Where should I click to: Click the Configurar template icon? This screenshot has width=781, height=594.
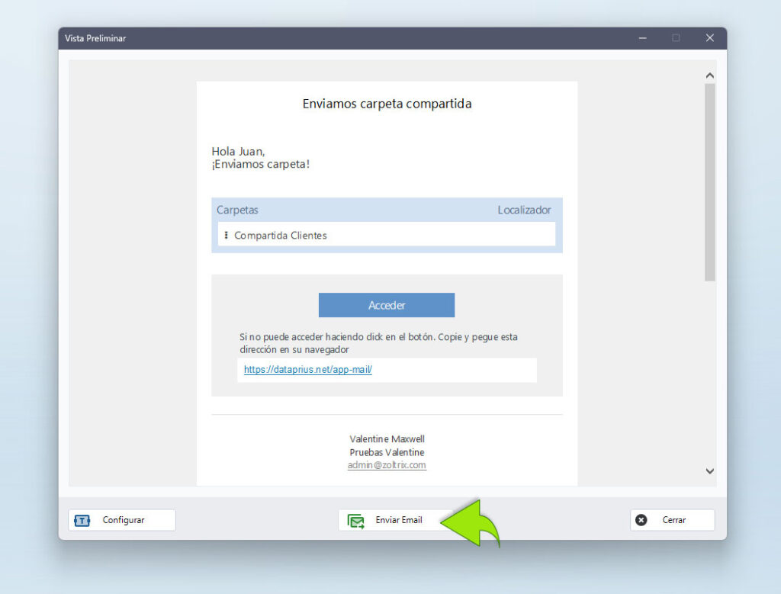(82, 520)
